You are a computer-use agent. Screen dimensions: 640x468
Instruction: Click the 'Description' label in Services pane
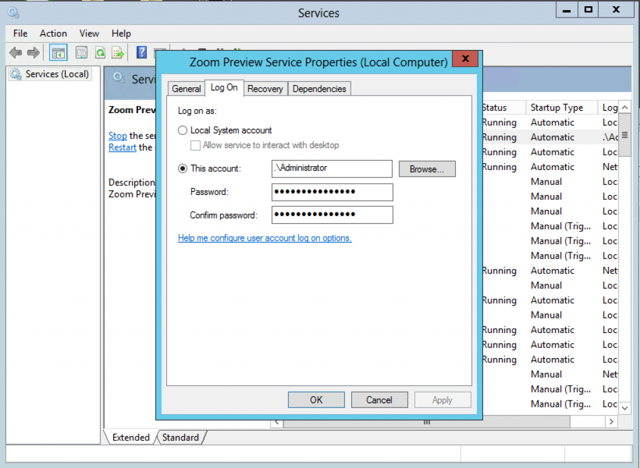pos(132,182)
